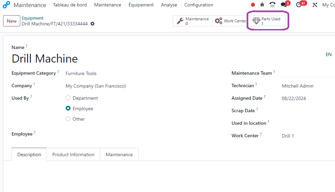Switch to the Product Information tab
This screenshot has height=192, width=335.
[73, 154]
